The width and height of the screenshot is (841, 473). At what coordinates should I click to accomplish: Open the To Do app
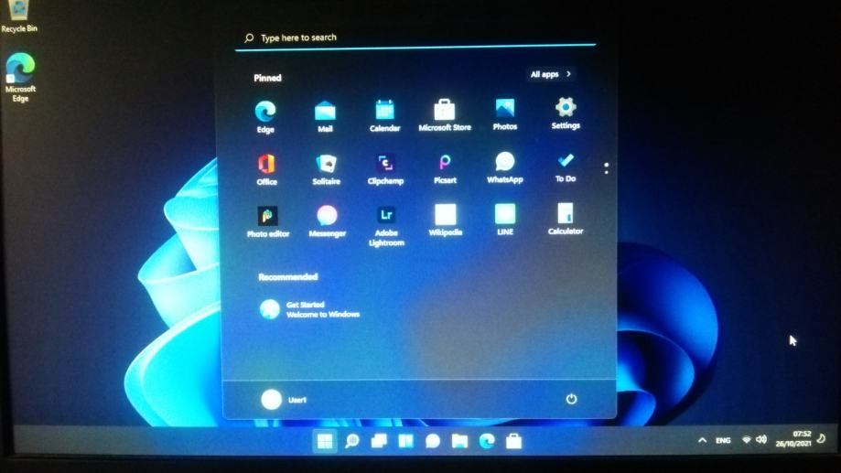click(x=566, y=167)
